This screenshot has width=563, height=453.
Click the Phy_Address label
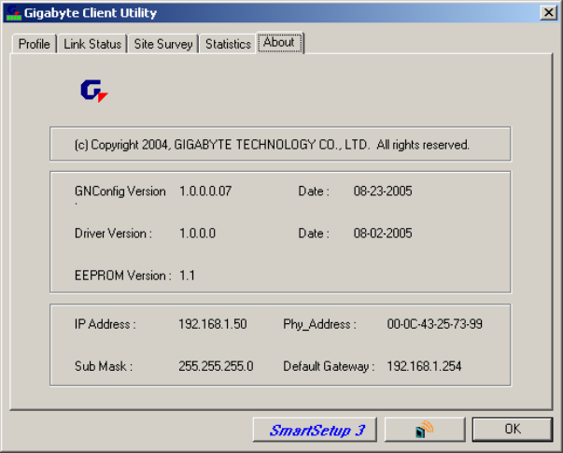click(319, 325)
